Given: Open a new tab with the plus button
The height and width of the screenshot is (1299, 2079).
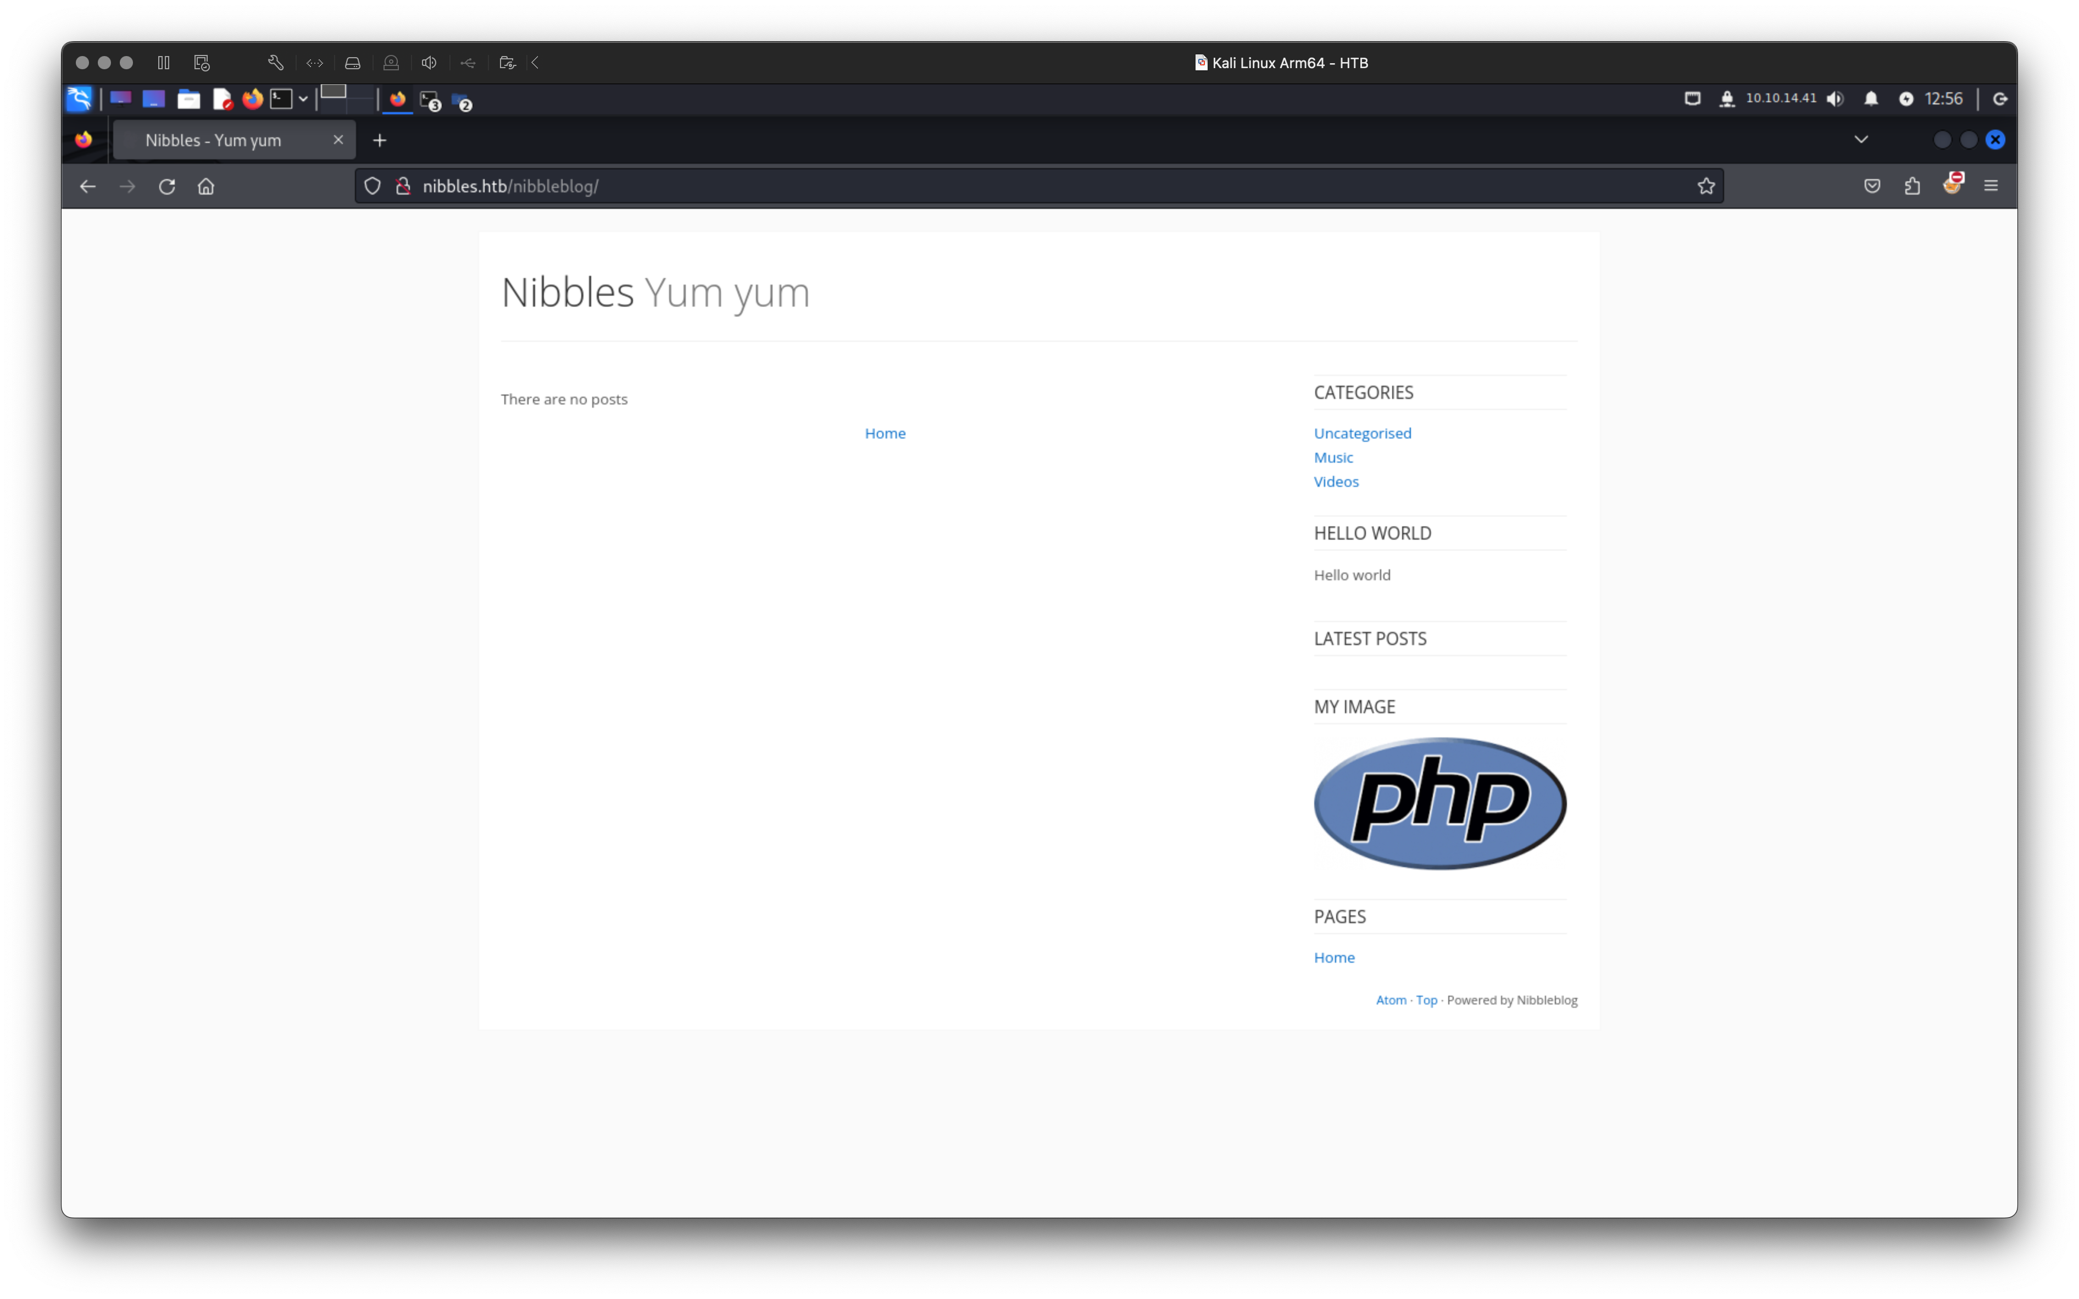Looking at the screenshot, I should click(x=380, y=140).
